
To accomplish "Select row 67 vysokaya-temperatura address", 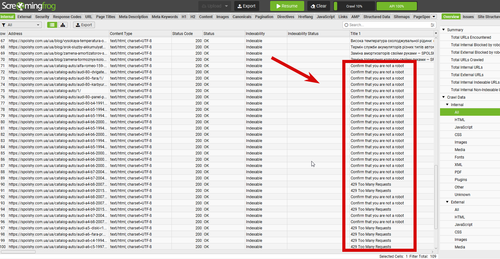I will [x=58, y=41].
